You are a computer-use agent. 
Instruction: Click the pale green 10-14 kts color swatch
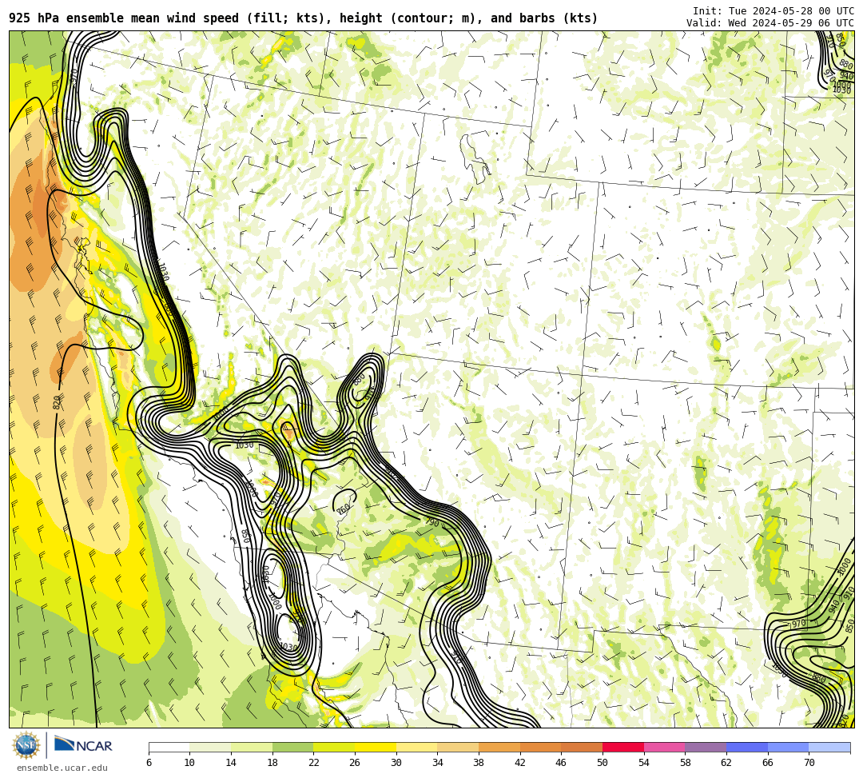210,747
